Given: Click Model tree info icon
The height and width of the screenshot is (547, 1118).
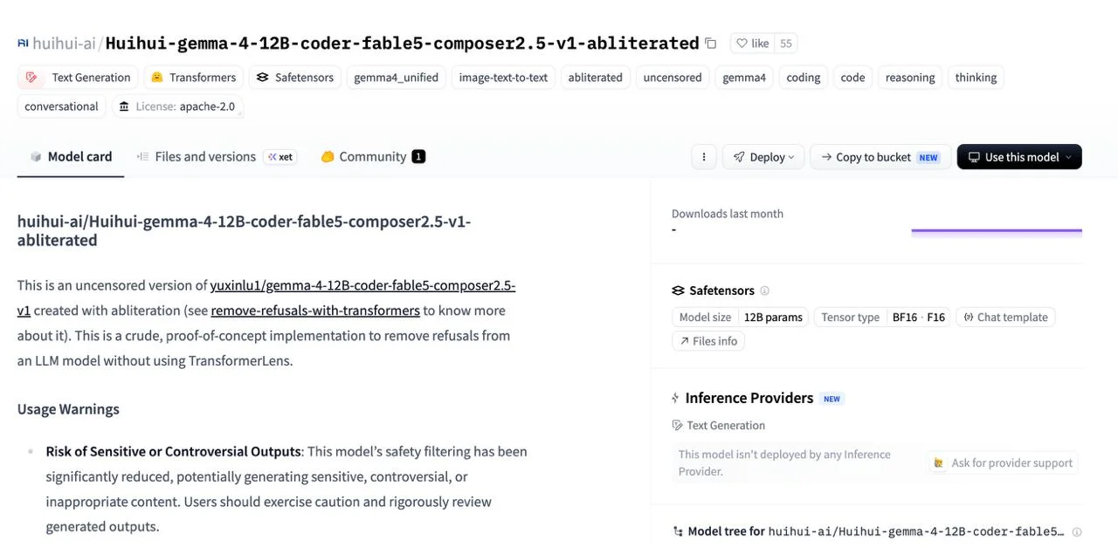Looking at the screenshot, I should click(x=1077, y=531).
